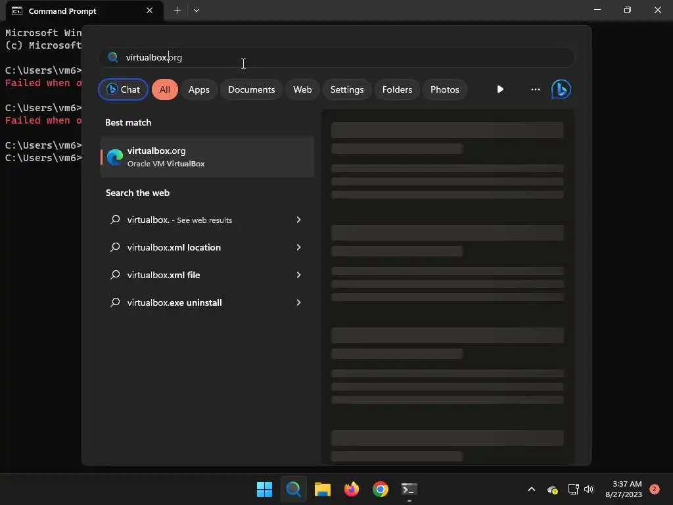Screen dimensions: 673x505
Task: Open virtualbox.org best match result
Action: tap(207, 156)
